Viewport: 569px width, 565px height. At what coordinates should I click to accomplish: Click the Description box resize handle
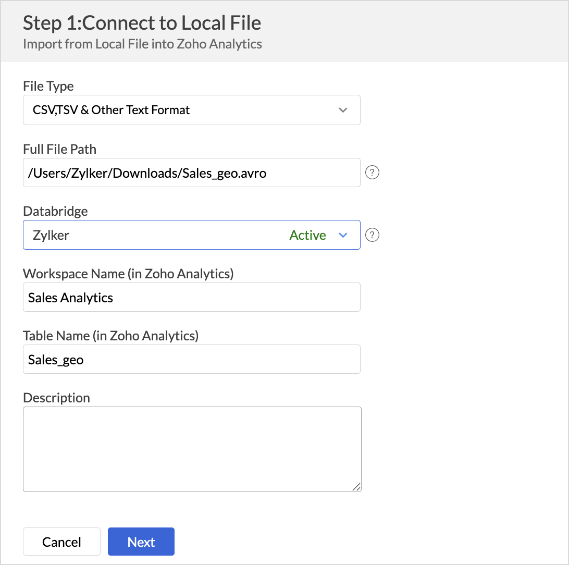[x=356, y=487]
